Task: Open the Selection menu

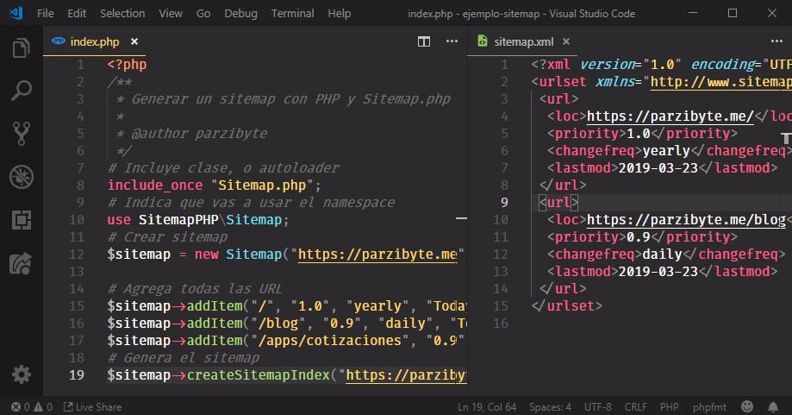Action: 122,14
